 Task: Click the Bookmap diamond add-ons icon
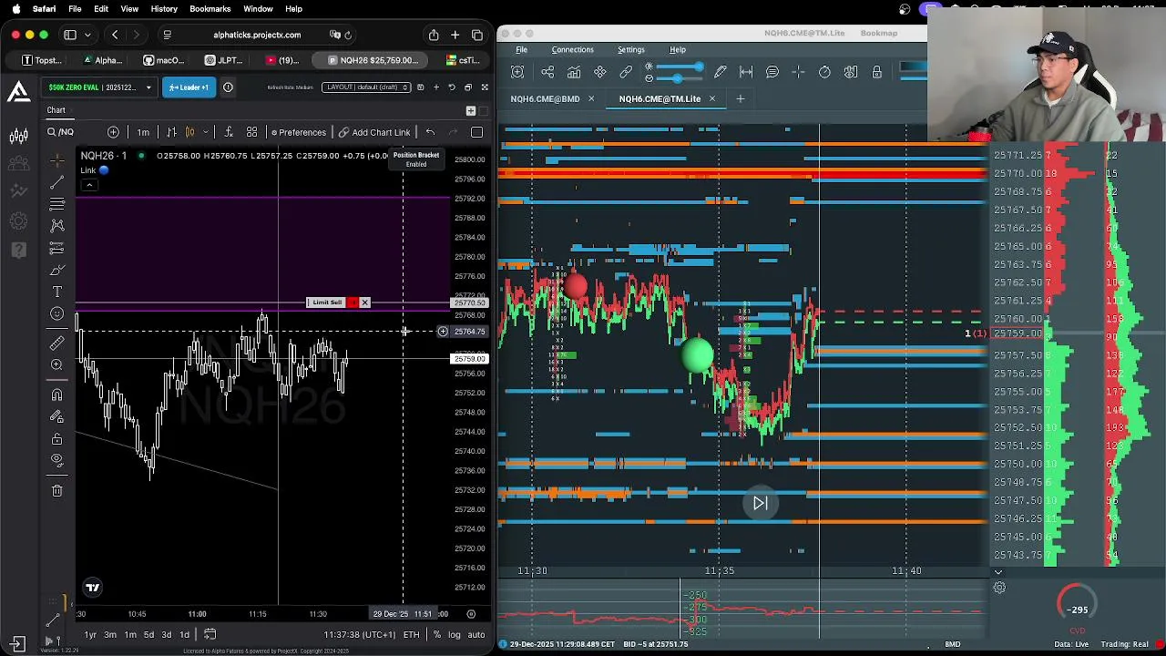(600, 72)
